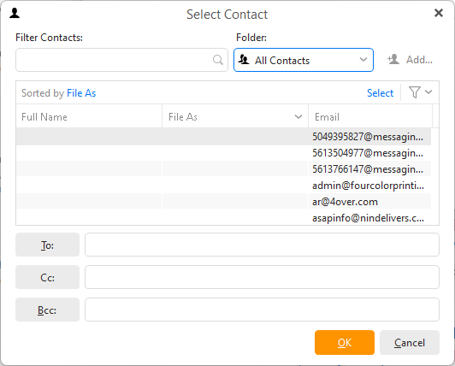The height and width of the screenshot is (366, 455).
Task: Click the contact silhouette icon in title bar
Action: pos(15,13)
